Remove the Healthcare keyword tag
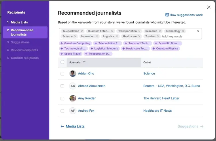 point(139,36)
